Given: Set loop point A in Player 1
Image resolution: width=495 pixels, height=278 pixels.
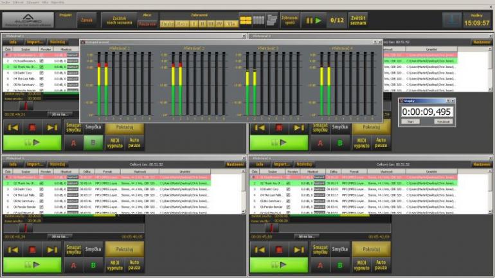Looking at the screenshot, I should click(73, 143).
